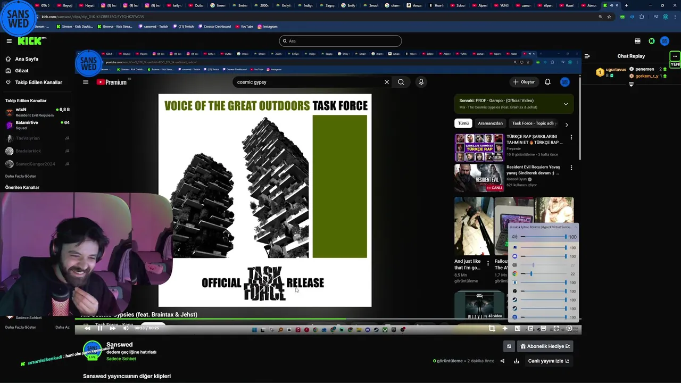Open options for Resident Evil Requiem video
The width and height of the screenshot is (681, 383).
(571, 168)
